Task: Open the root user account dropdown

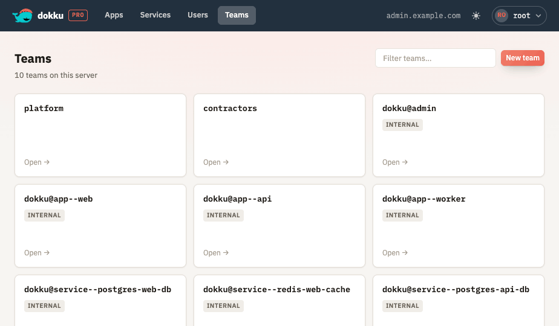Action: (x=519, y=16)
